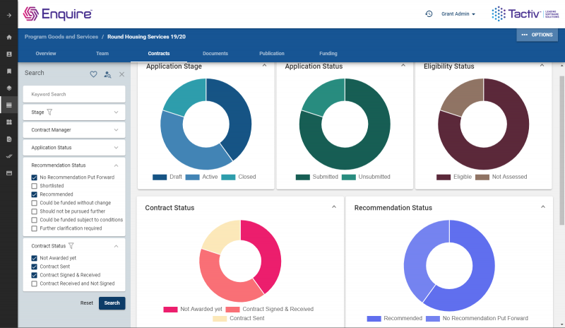
Task: Focus the Keyword Search field
Action: (x=74, y=94)
